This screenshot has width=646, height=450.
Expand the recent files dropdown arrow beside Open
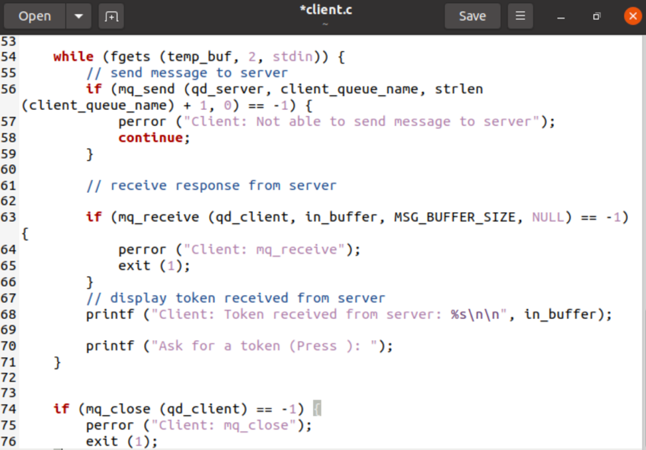(x=79, y=16)
